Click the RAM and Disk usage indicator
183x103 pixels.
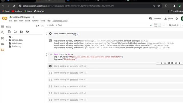tap(158, 25)
